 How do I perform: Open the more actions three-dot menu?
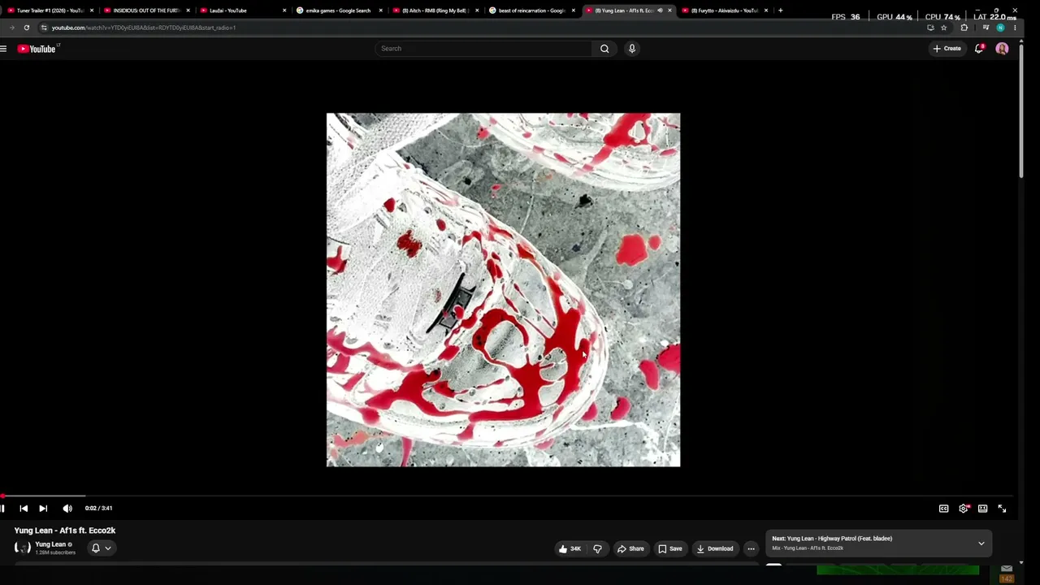(x=751, y=548)
